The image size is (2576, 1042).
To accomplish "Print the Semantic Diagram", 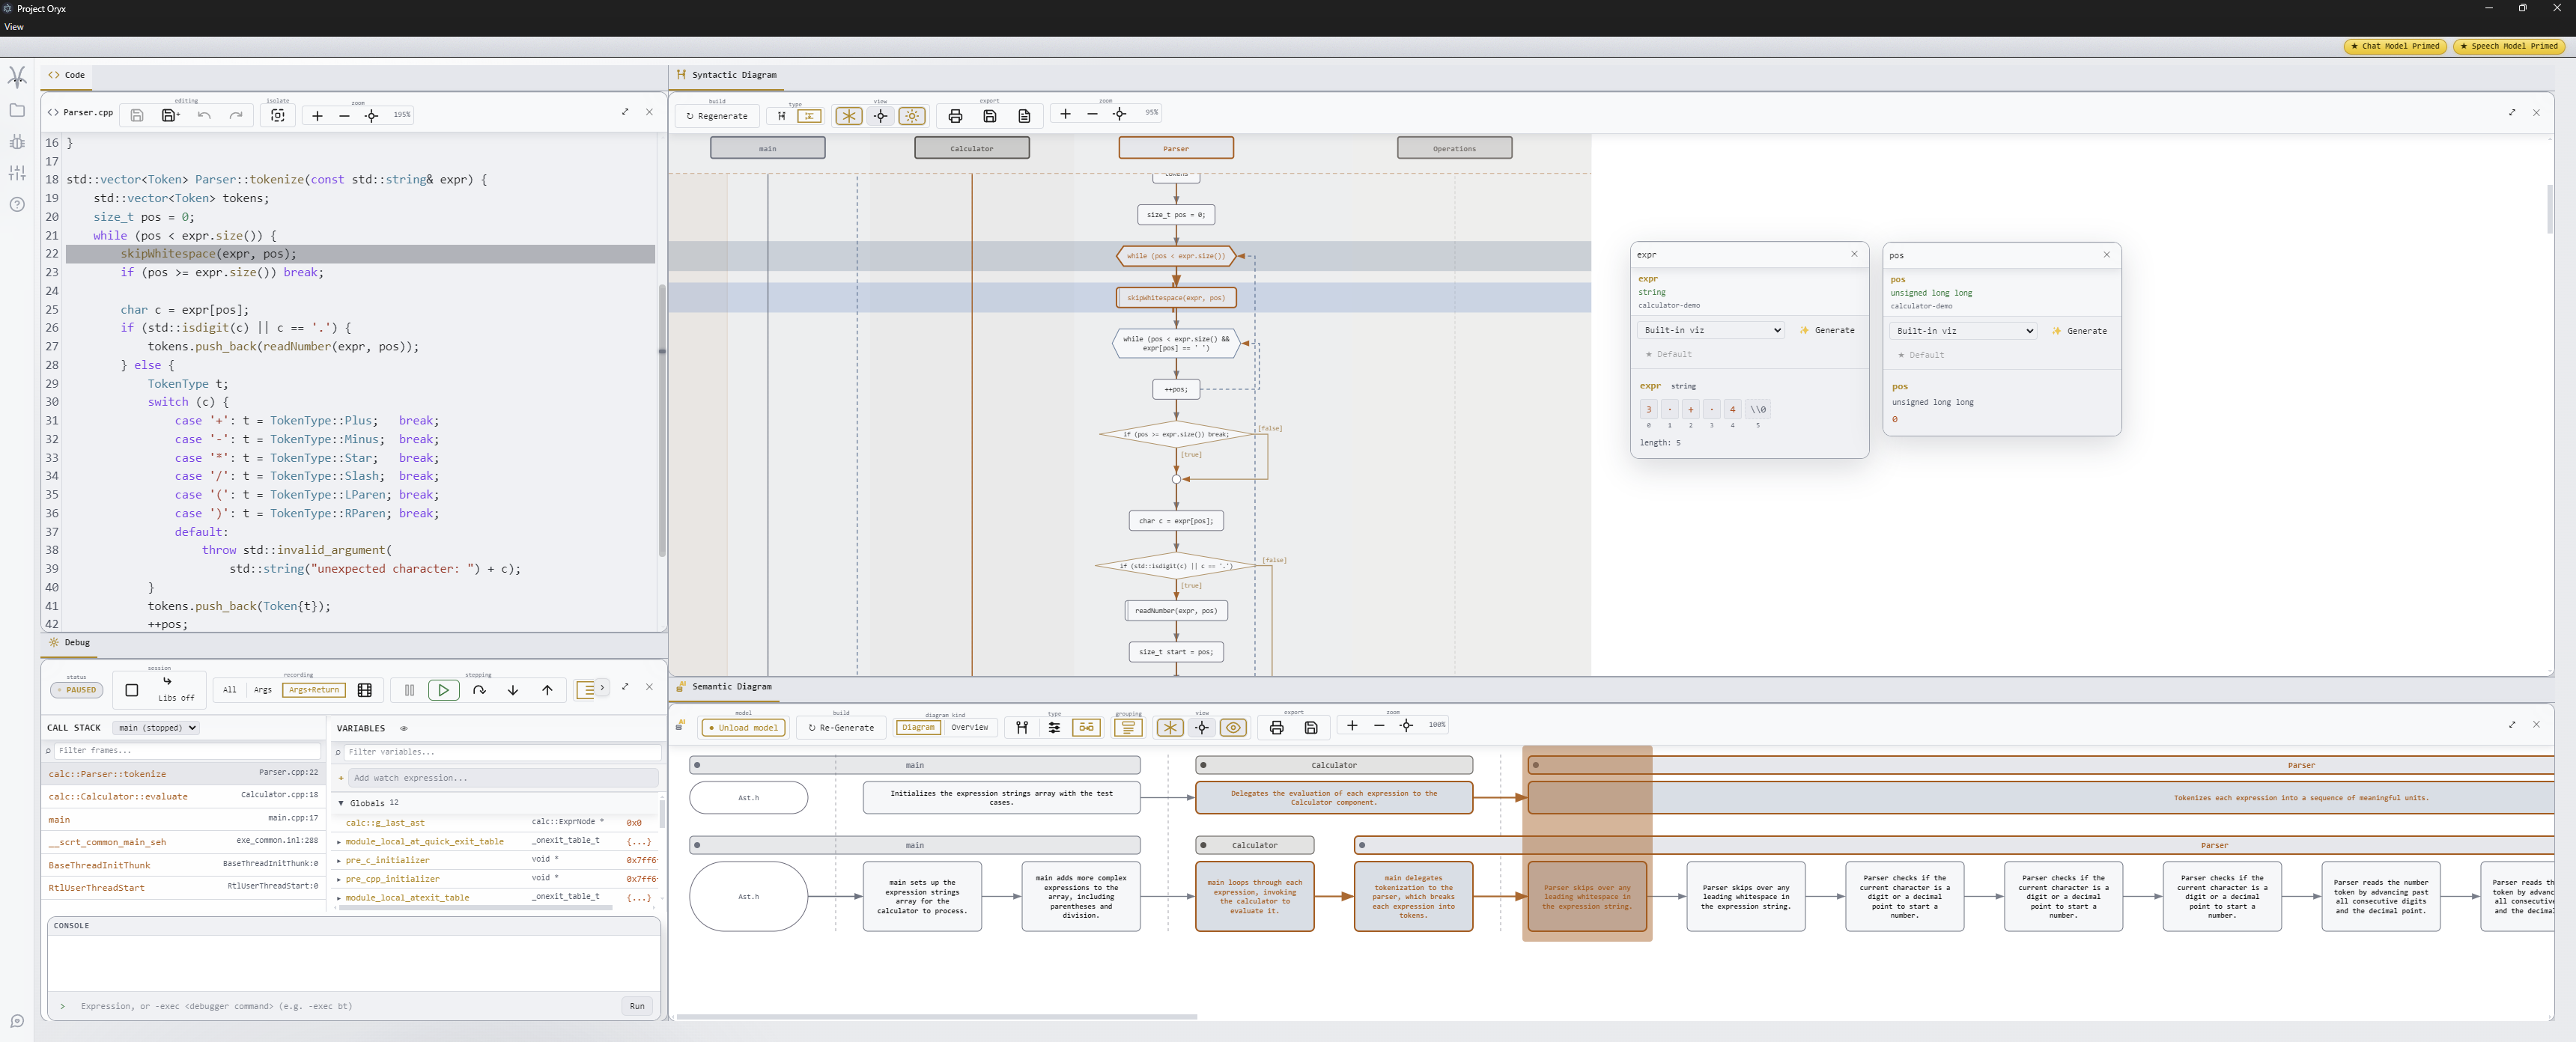I will [1276, 728].
